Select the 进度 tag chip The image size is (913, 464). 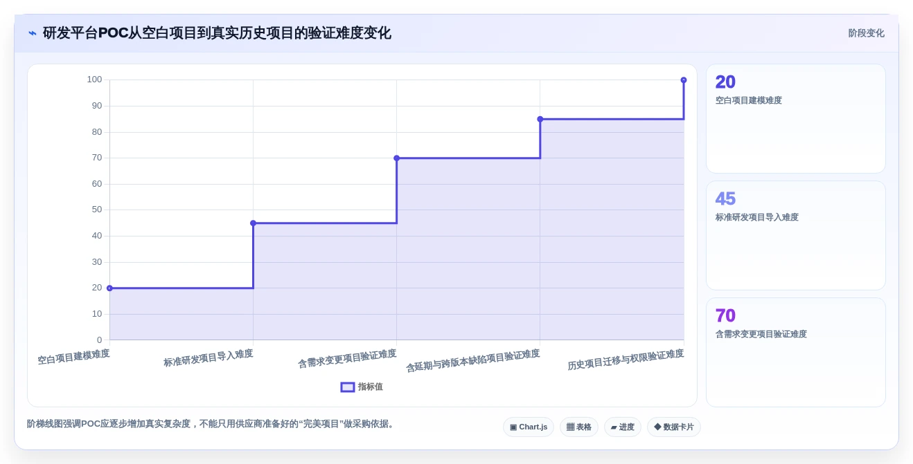coord(623,427)
